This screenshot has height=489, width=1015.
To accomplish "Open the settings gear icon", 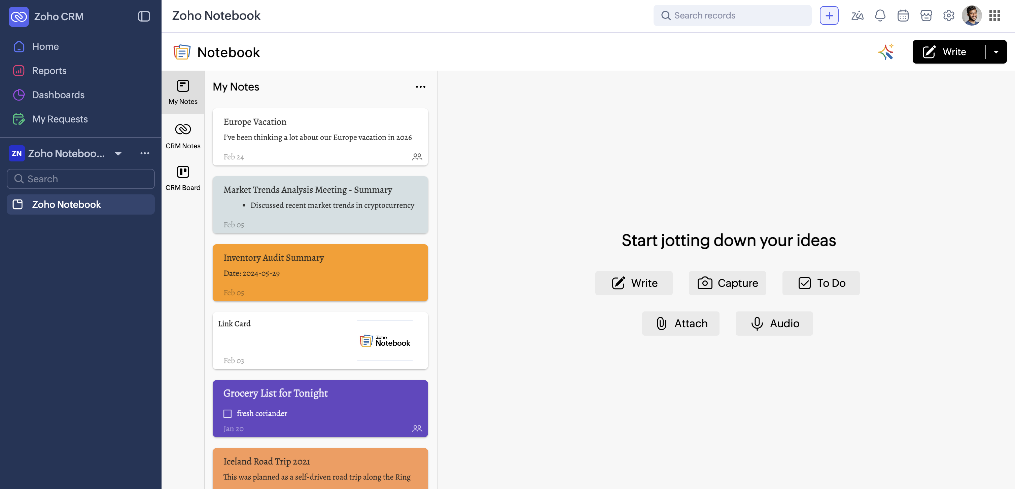I will (x=948, y=16).
